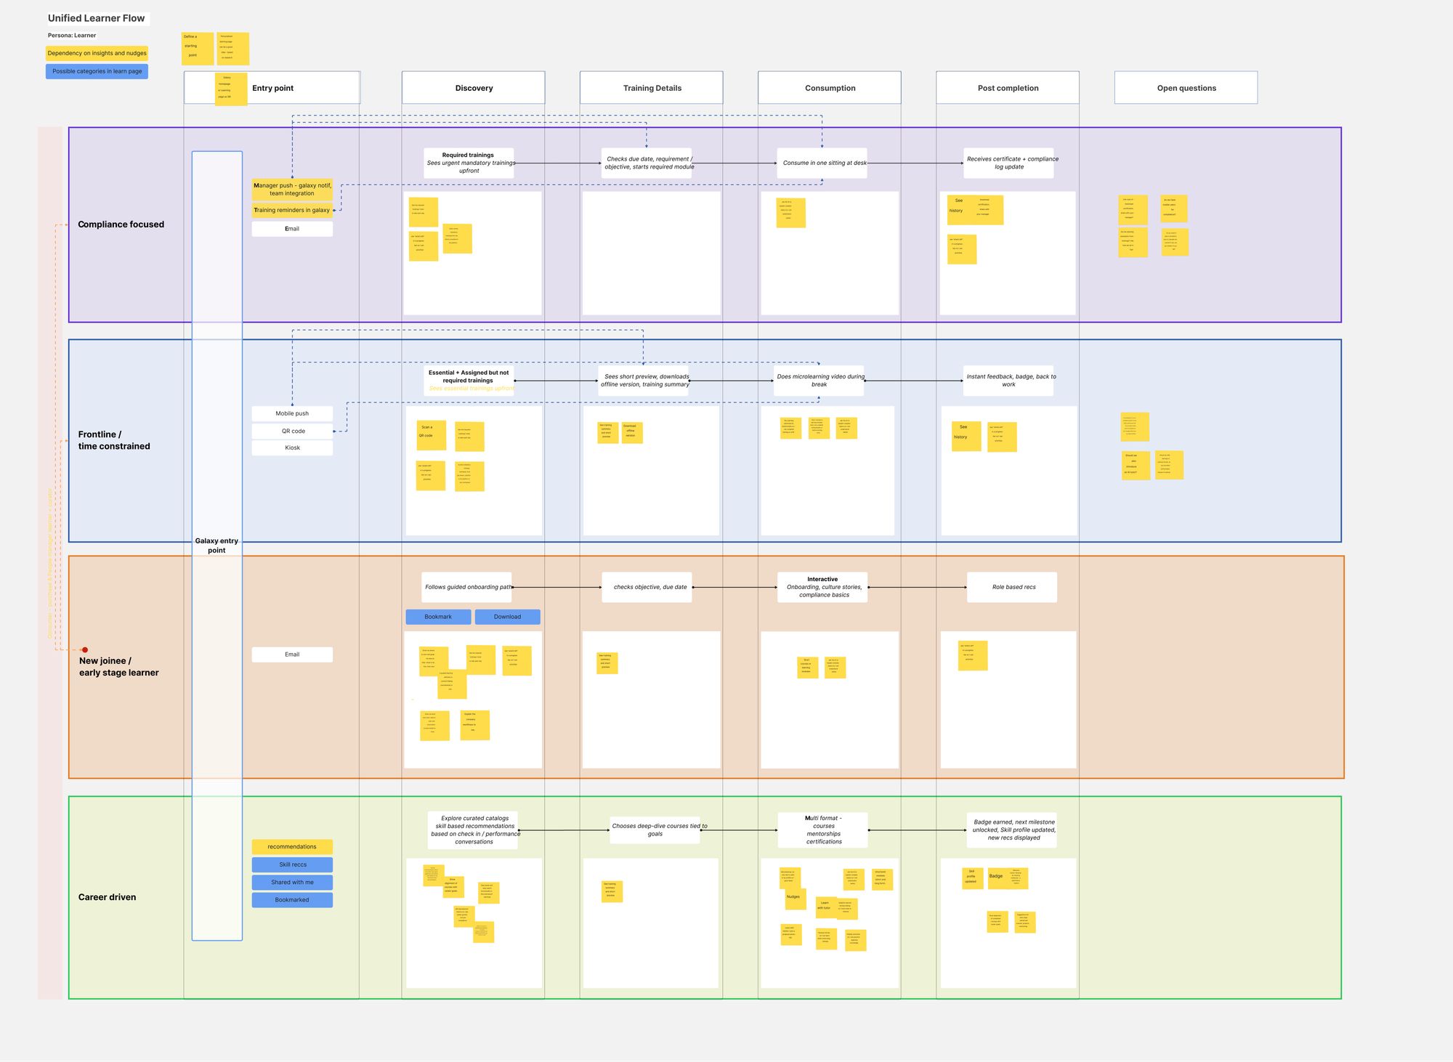This screenshot has height=1062, width=1453.
Task: Select the "Unified Learner Flow" board title
Action: pos(97,18)
